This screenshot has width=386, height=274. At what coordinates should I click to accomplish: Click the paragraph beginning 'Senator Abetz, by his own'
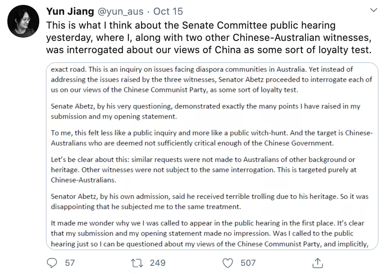[209, 202]
